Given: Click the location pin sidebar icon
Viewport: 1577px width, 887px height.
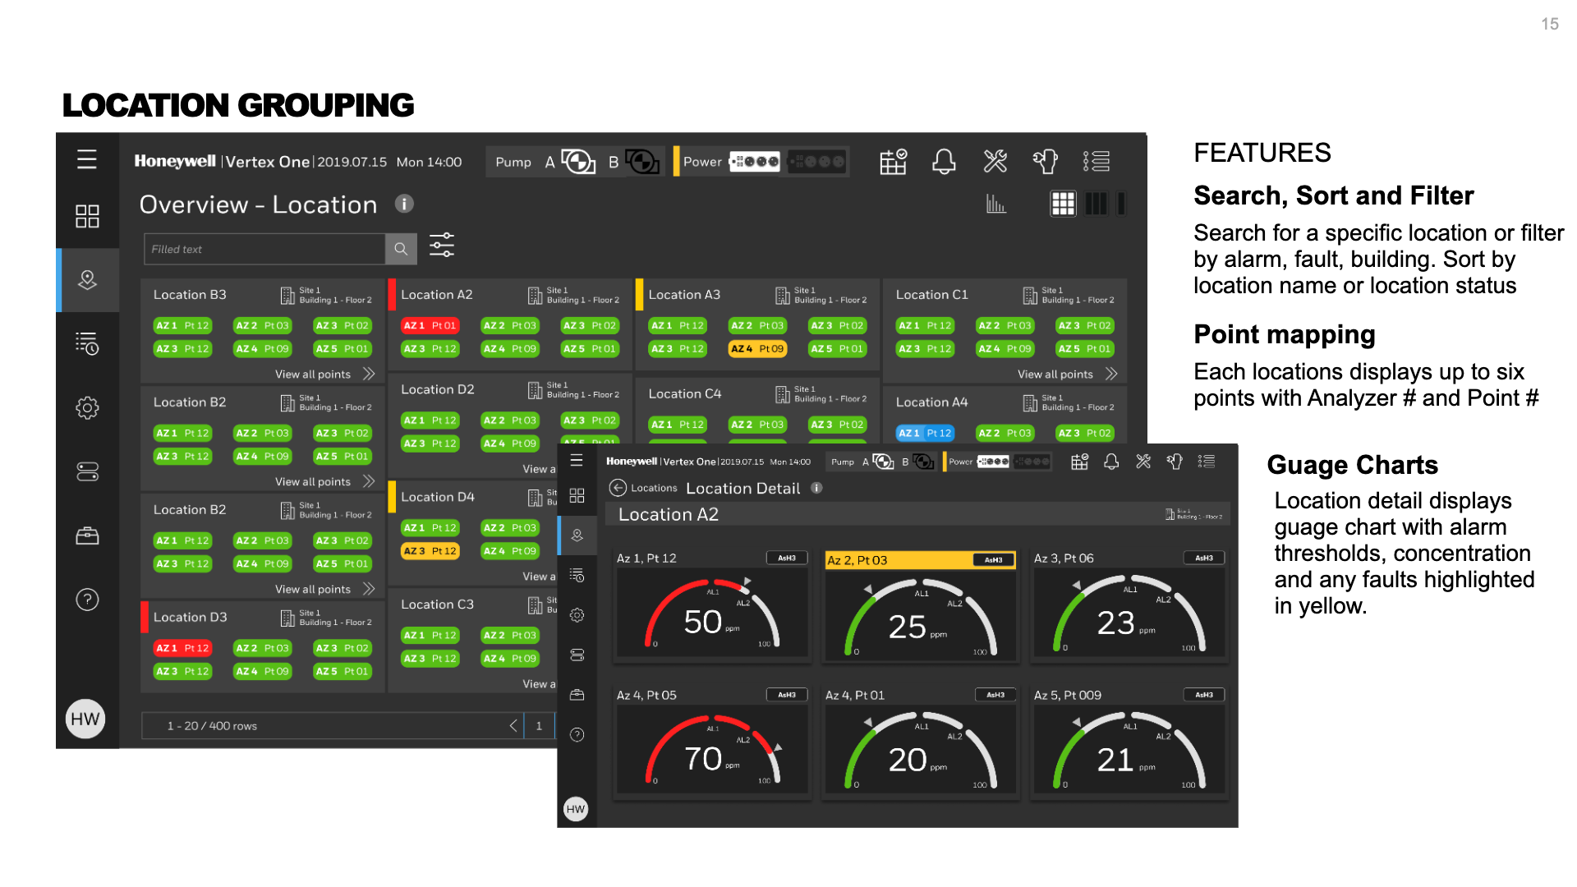Looking at the screenshot, I should pyautogui.click(x=87, y=280).
